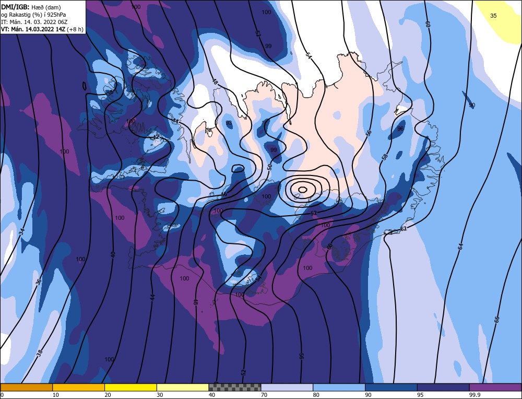Screen dimensions: 522x399
Task: Click the '42' contour label
Action: point(156,137)
